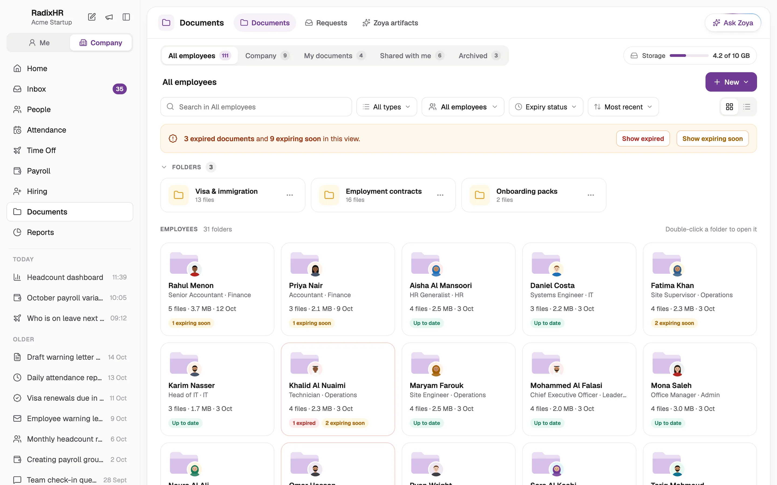Screen dimensions: 777x485
Task: Collapse the FOLDERS section chevron
Action: pyautogui.click(x=164, y=167)
